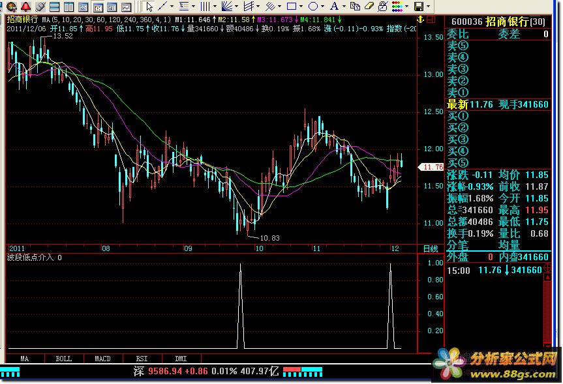Expand the rectangle tool dropdown arrow
This screenshot has width=563, height=384.
301,6
